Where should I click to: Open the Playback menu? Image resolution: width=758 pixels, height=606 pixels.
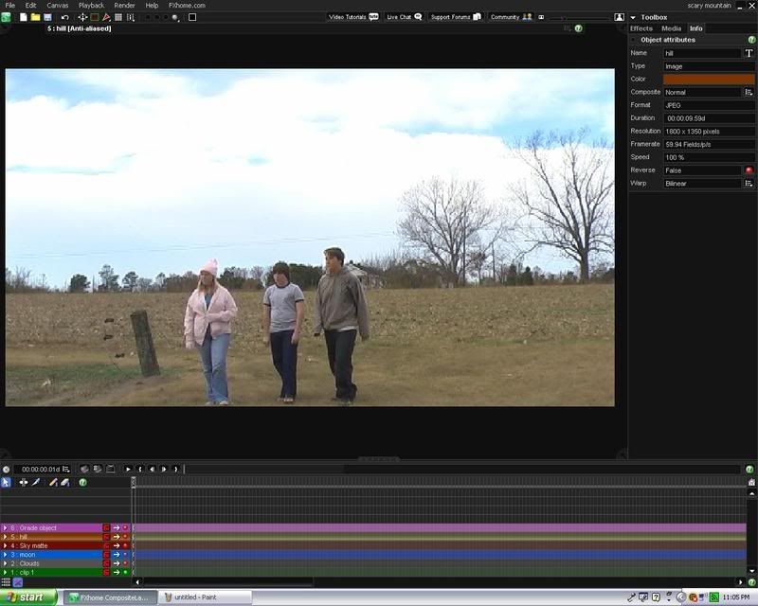91,6
